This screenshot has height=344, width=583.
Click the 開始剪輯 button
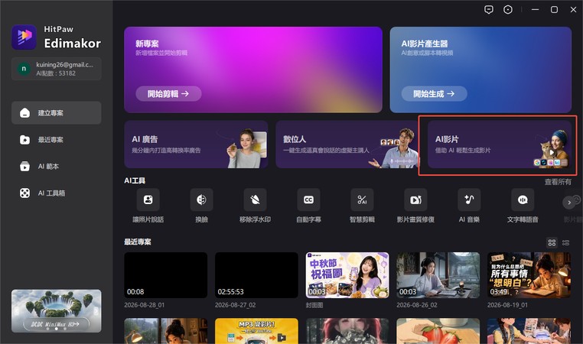coord(168,93)
